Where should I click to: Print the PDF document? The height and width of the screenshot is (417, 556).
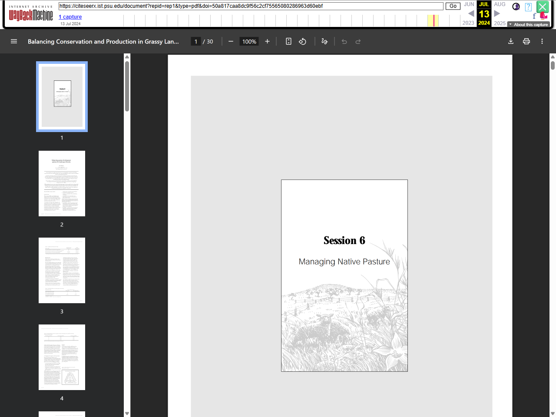[x=526, y=42]
